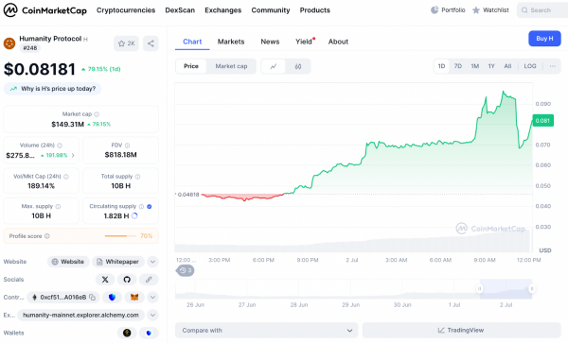568x343 pixels.
Task: Open Exchanges menu
Action: point(222,10)
